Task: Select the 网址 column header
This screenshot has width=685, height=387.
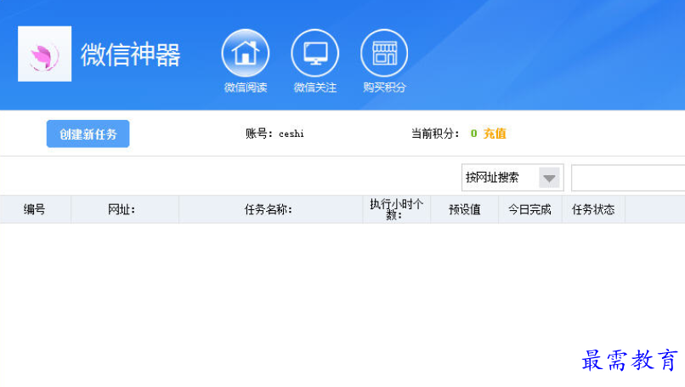Action: click(x=125, y=209)
